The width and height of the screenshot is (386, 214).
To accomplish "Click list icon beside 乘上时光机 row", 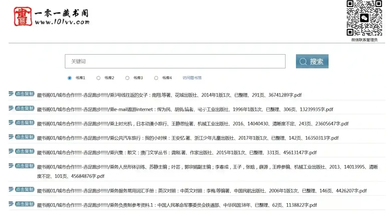I will pos(11,123).
